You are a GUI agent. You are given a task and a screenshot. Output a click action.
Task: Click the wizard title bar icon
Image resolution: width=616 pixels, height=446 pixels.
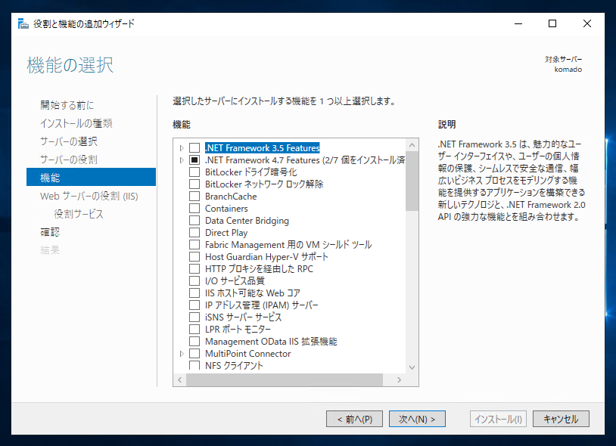pos(23,23)
